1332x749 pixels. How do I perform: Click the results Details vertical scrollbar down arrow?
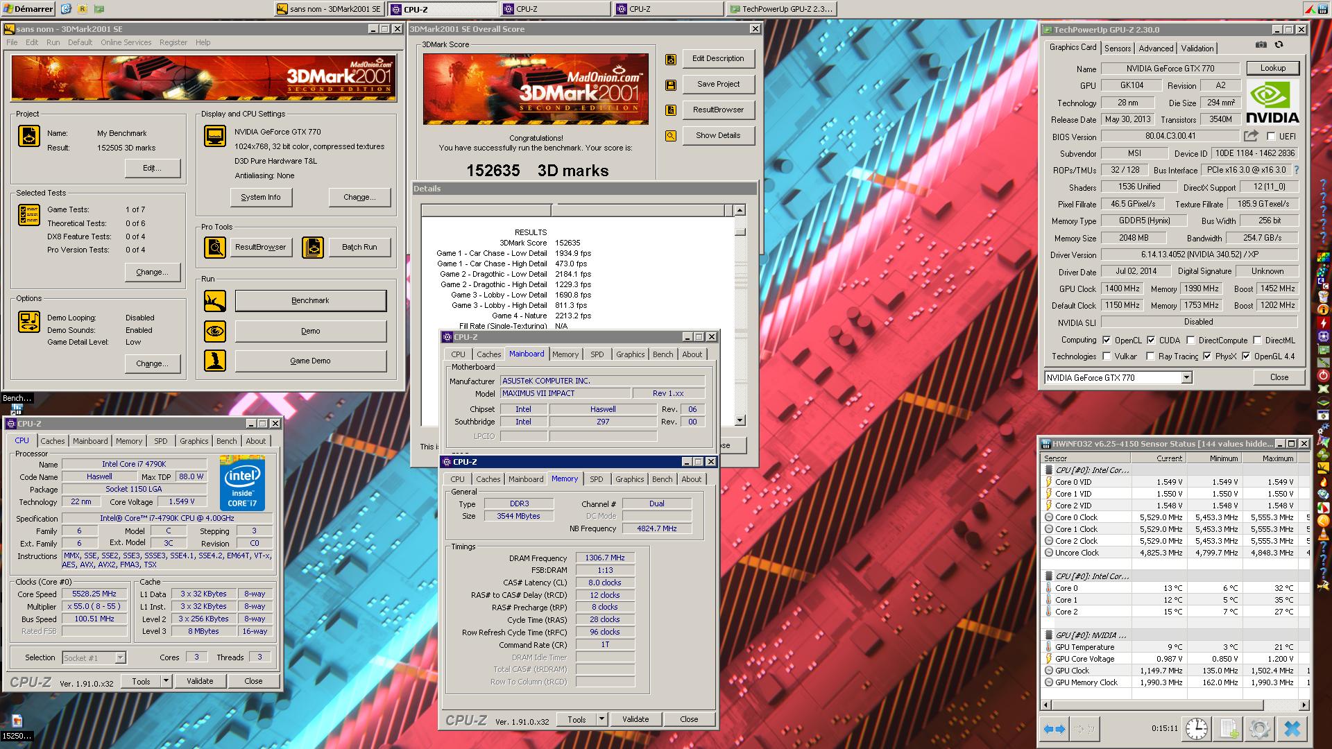[740, 420]
